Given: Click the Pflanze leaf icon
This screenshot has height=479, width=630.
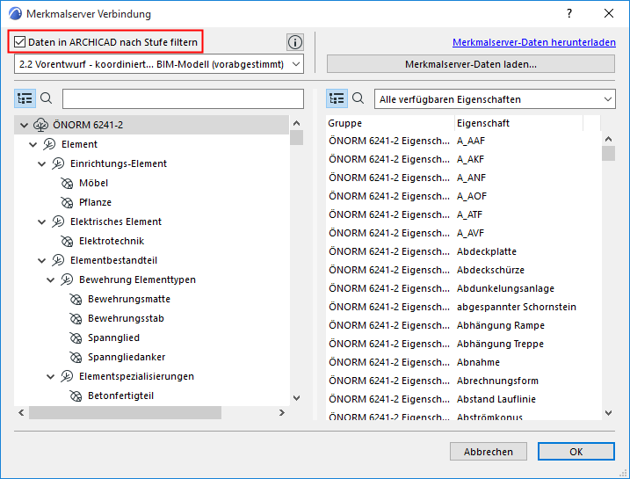Looking at the screenshot, I should coord(67,202).
